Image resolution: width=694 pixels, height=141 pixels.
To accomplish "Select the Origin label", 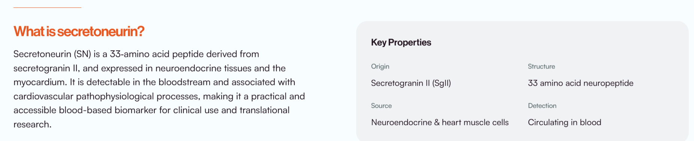I will click(x=380, y=67).
